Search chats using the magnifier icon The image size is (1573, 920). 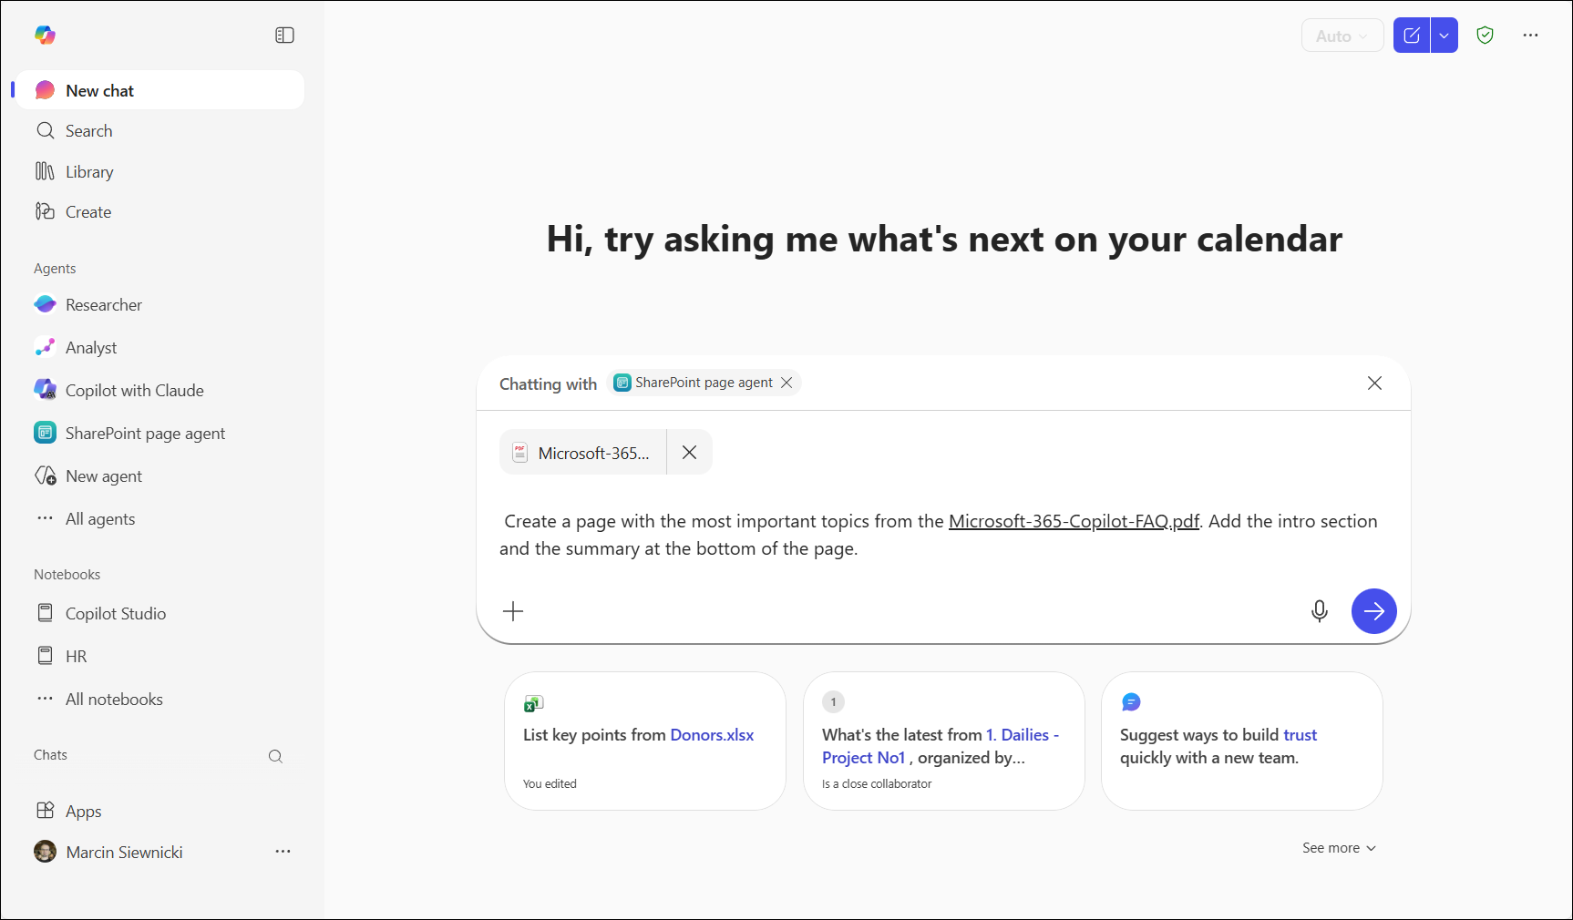click(x=275, y=756)
